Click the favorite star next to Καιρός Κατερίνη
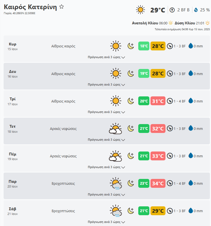211x226 pixels. pyautogui.click(x=62, y=7)
